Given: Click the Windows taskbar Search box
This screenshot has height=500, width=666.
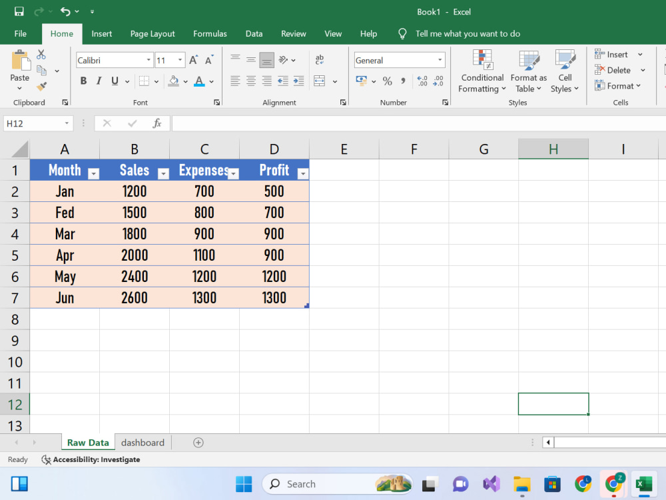Looking at the screenshot, I should tap(337, 484).
